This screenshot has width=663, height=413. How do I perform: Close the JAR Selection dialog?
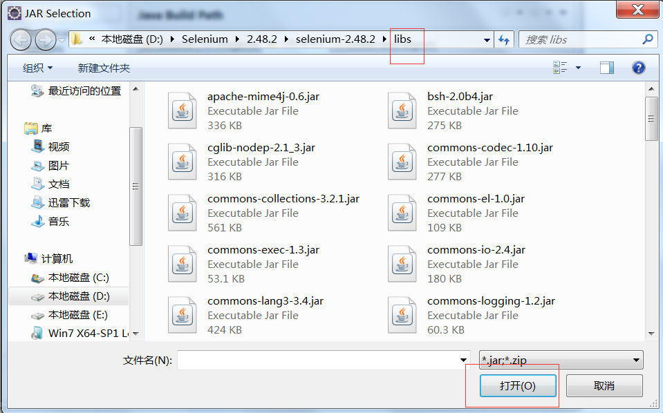click(x=637, y=9)
